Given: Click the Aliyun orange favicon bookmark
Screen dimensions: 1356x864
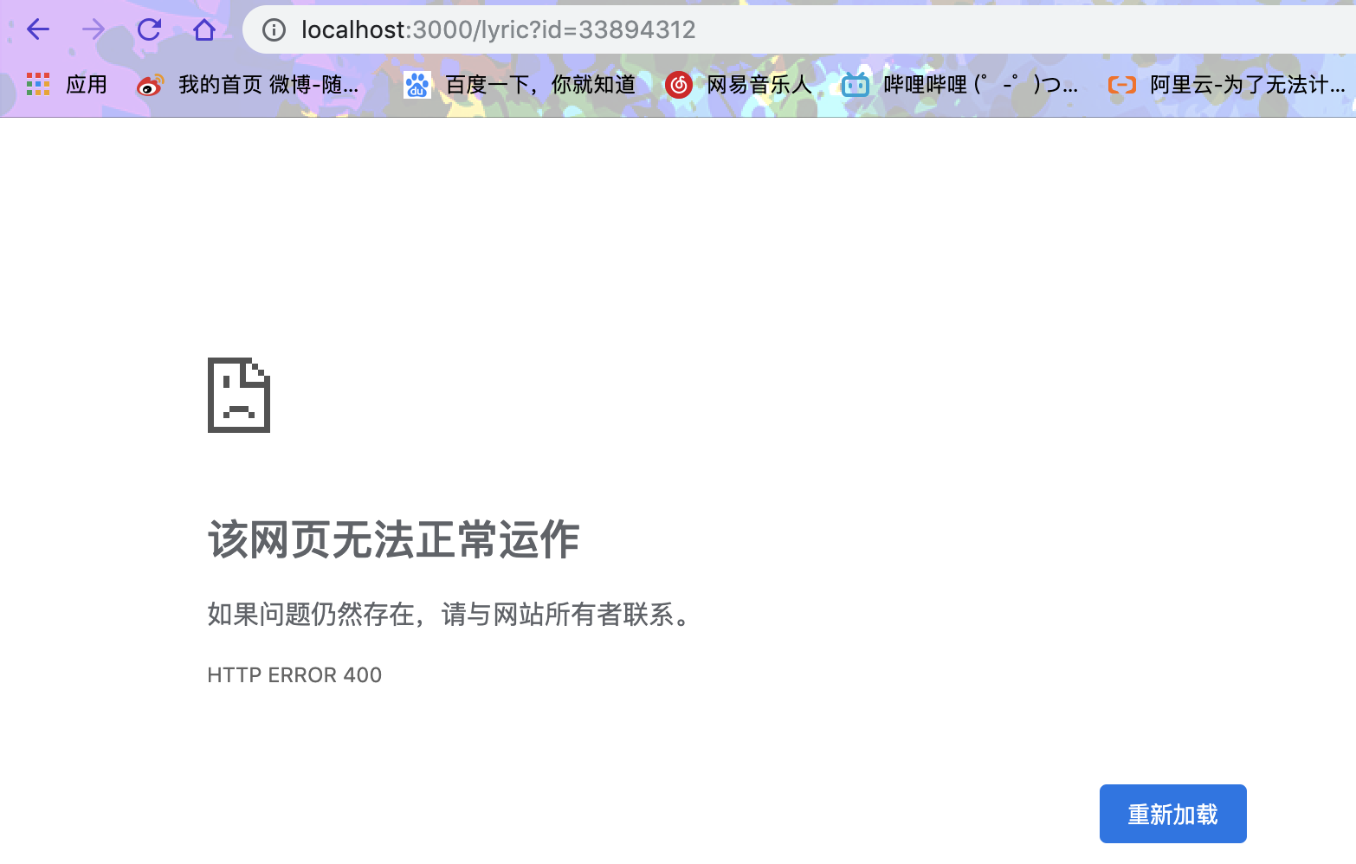Looking at the screenshot, I should tap(1121, 84).
